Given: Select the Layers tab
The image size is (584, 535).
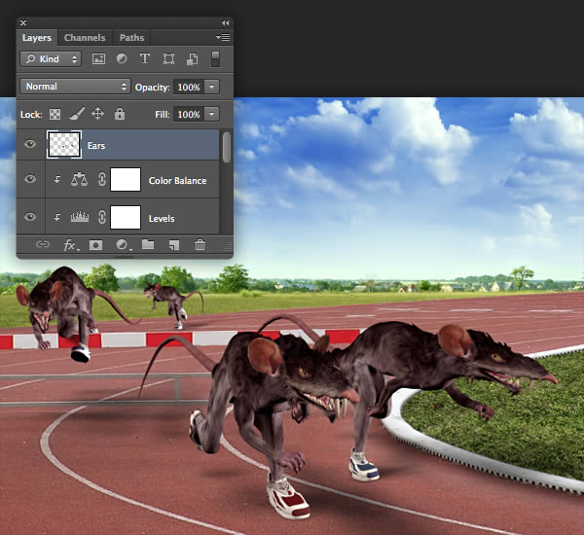Looking at the screenshot, I should click(x=37, y=38).
